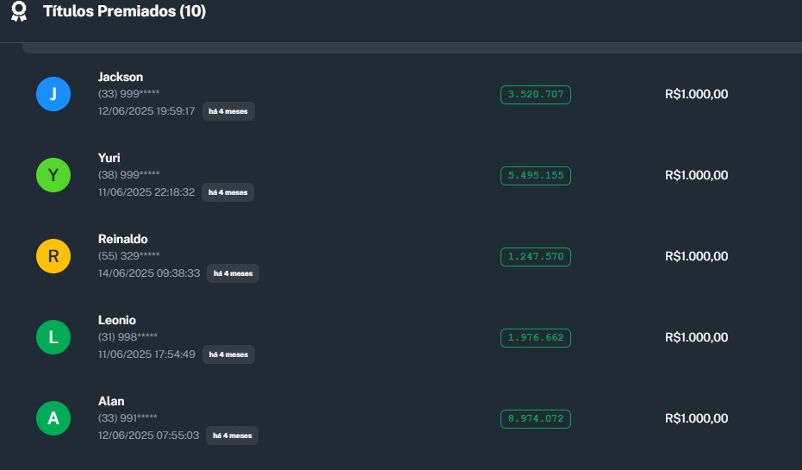Click the "há 4 meses" tag under Jackson

pos(228,111)
